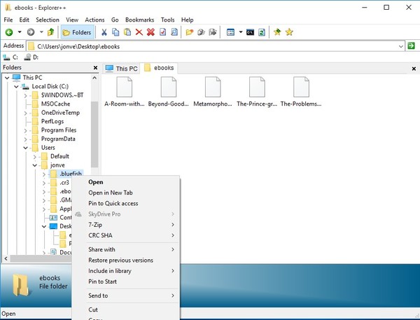Click the Refresh toolbar icon
420x320 pixels.
(x=262, y=32)
